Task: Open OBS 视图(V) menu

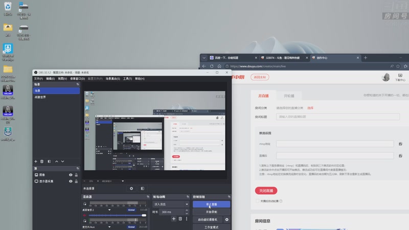Action: click(x=62, y=79)
